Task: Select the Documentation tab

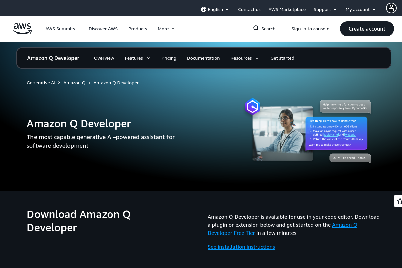Action: click(203, 58)
